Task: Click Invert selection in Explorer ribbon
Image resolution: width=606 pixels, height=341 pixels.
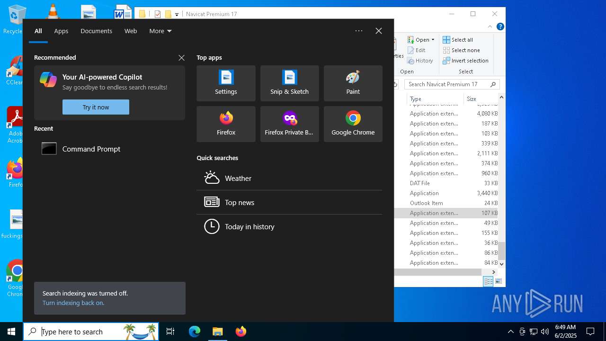Action: tap(465, 61)
